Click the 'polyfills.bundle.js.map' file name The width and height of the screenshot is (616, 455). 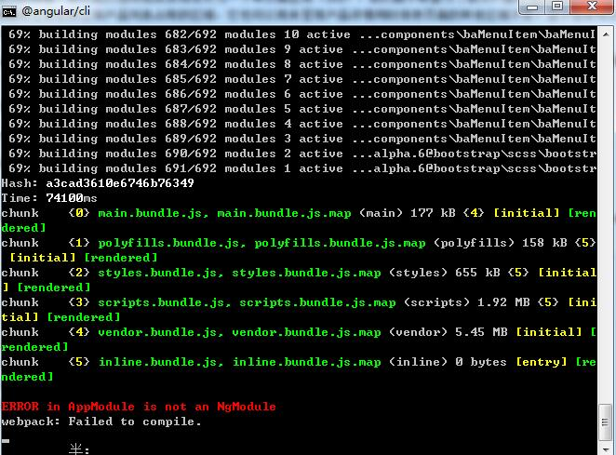[x=340, y=243]
